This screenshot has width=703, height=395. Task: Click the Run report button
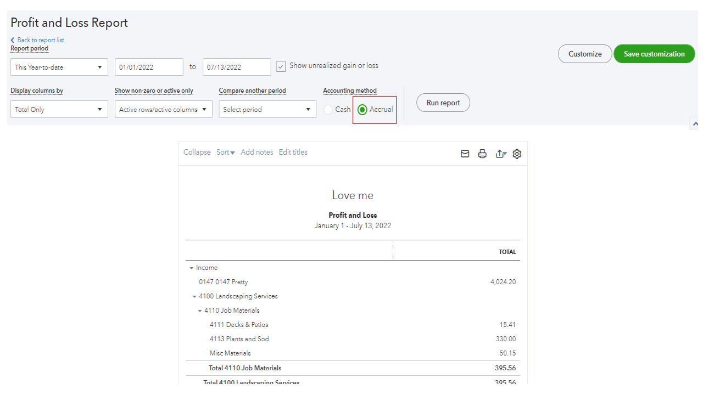pyautogui.click(x=443, y=103)
